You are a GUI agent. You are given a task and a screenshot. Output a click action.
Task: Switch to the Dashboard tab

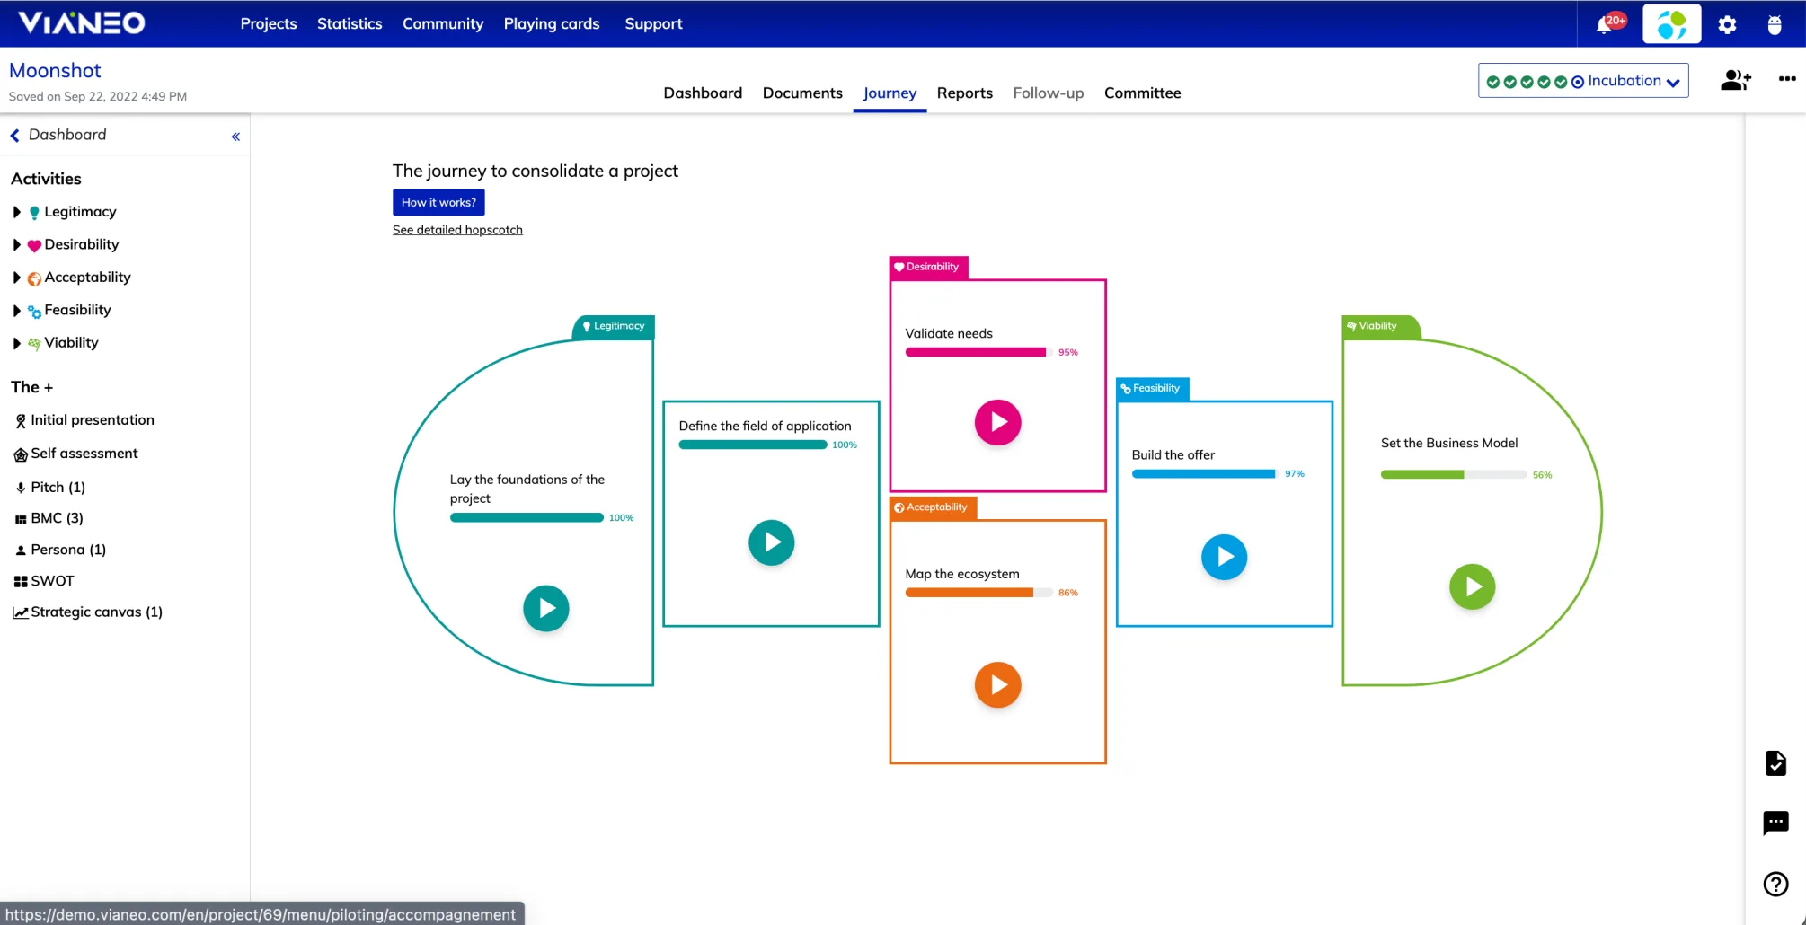click(x=703, y=92)
